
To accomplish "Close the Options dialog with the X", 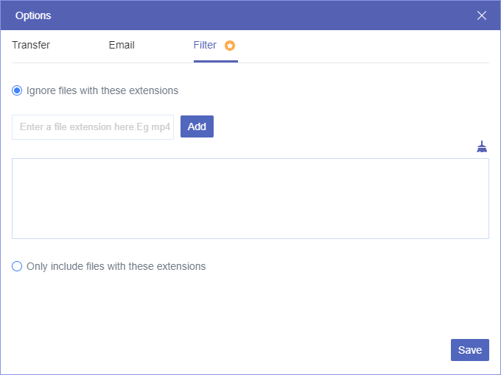I will point(482,15).
